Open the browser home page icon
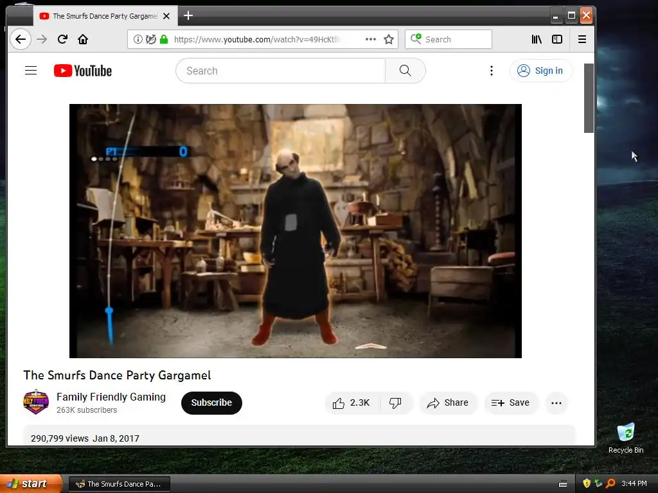This screenshot has height=493, width=658. 83,39
